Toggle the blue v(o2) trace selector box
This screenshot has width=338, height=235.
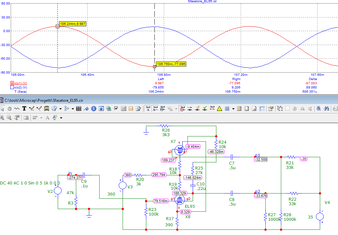[x=12, y=87]
